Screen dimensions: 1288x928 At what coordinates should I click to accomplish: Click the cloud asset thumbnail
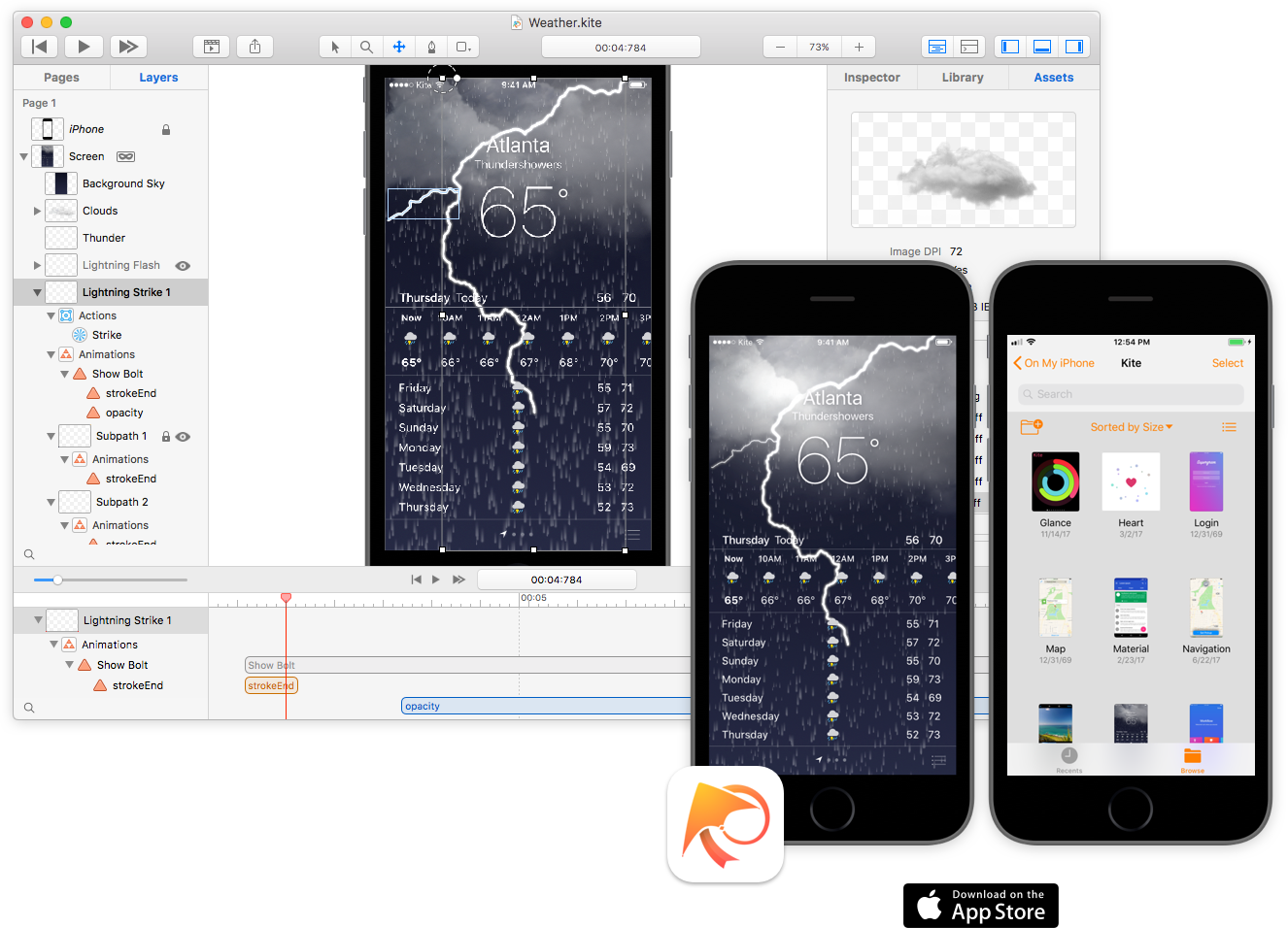pyautogui.click(x=964, y=170)
